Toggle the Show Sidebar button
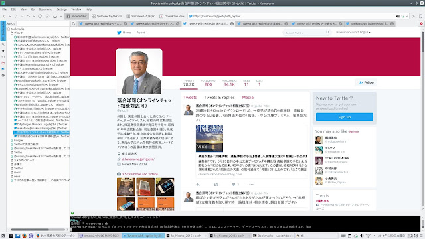 tap(77, 16)
